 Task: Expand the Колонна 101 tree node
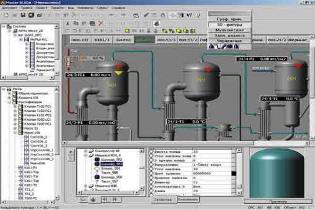(9, 98)
